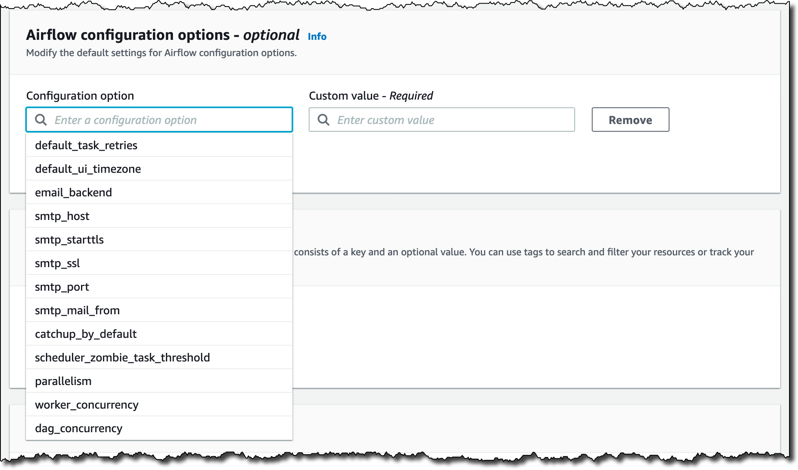798x470 pixels.
Task: Focus the Enter custom value field
Action: click(451, 120)
